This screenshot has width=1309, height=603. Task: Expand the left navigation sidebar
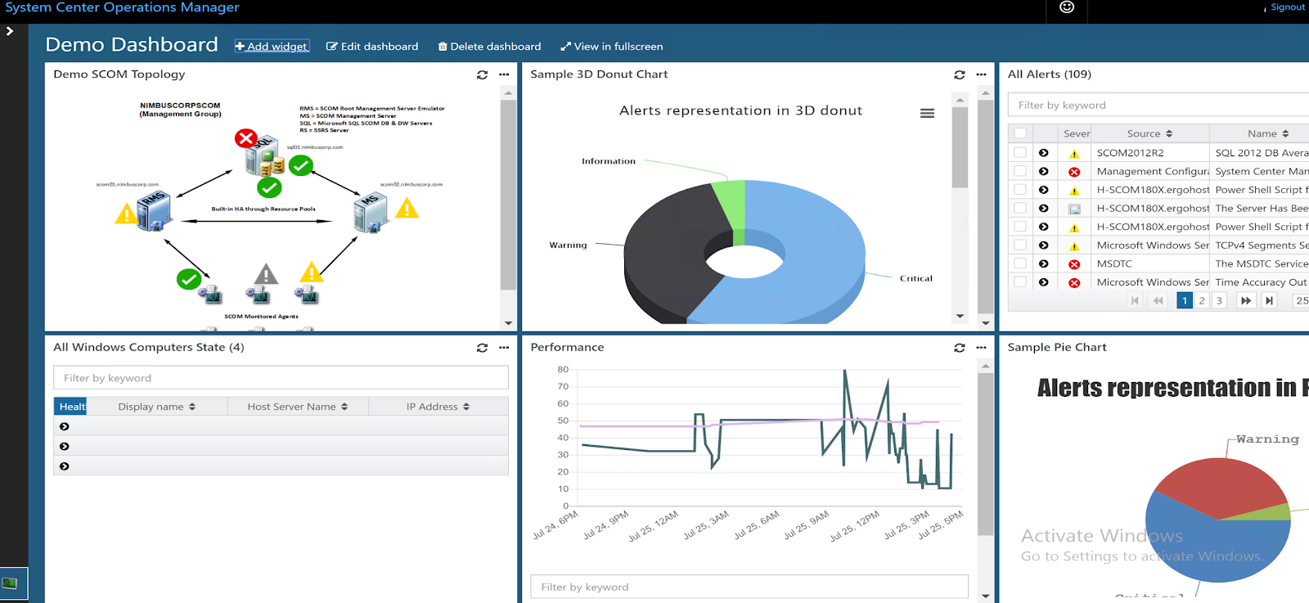pos(10,31)
